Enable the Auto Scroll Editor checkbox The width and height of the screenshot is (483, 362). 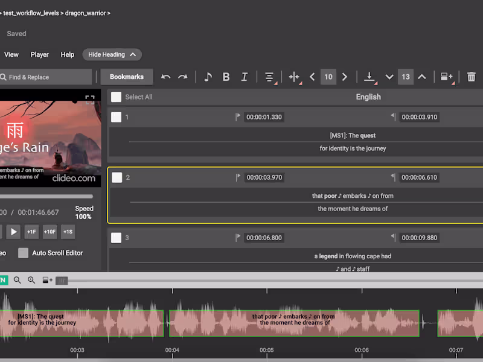click(x=23, y=253)
